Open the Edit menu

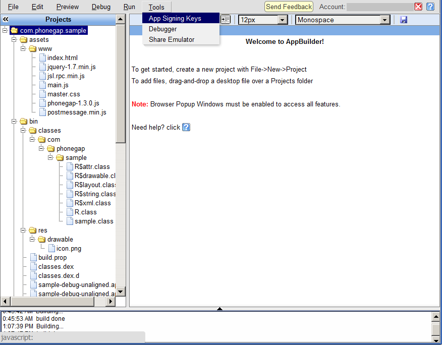point(37,7)
